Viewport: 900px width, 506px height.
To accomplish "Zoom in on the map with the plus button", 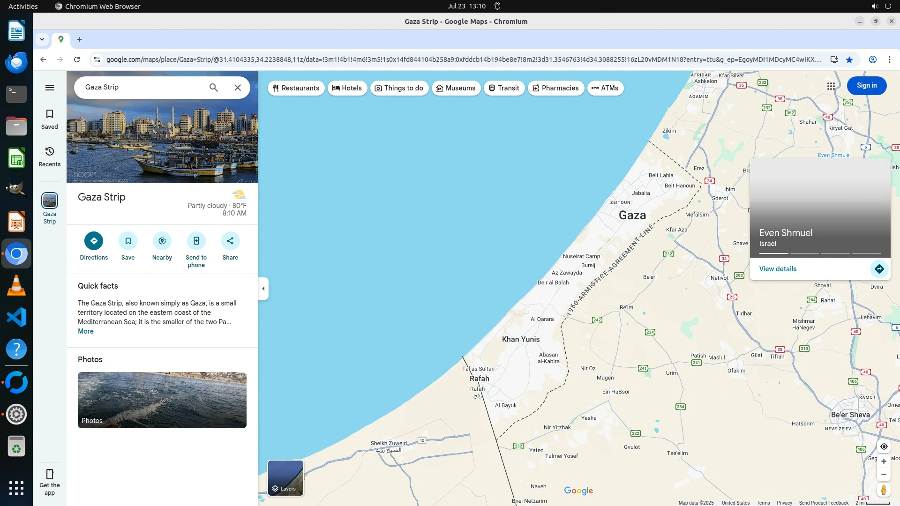I will [884, 461].
